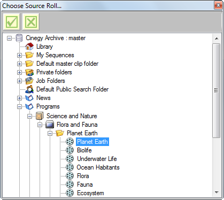Click the Biolife roll reel icon
224x200 pixels.
pos(69,150)
